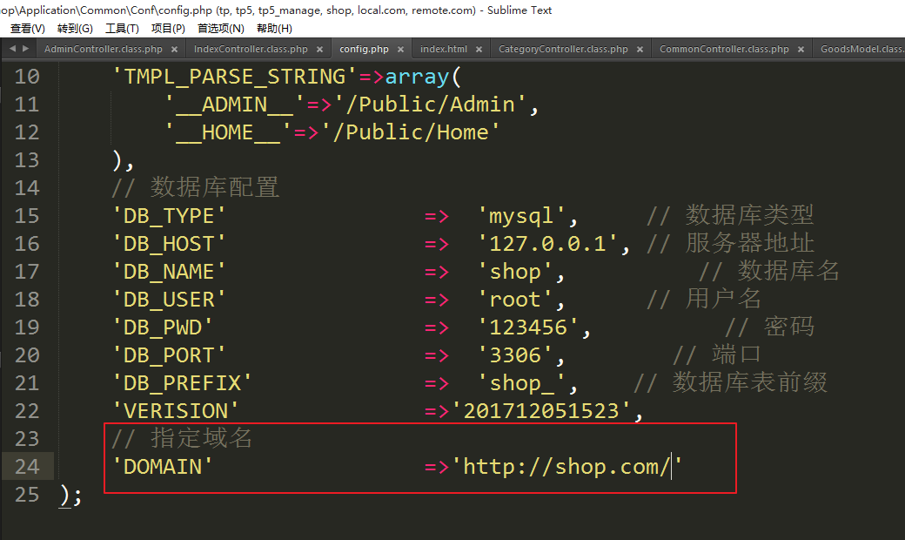Open the 转到(G) menu
The image size is (905, 540).
coord(75,28)
